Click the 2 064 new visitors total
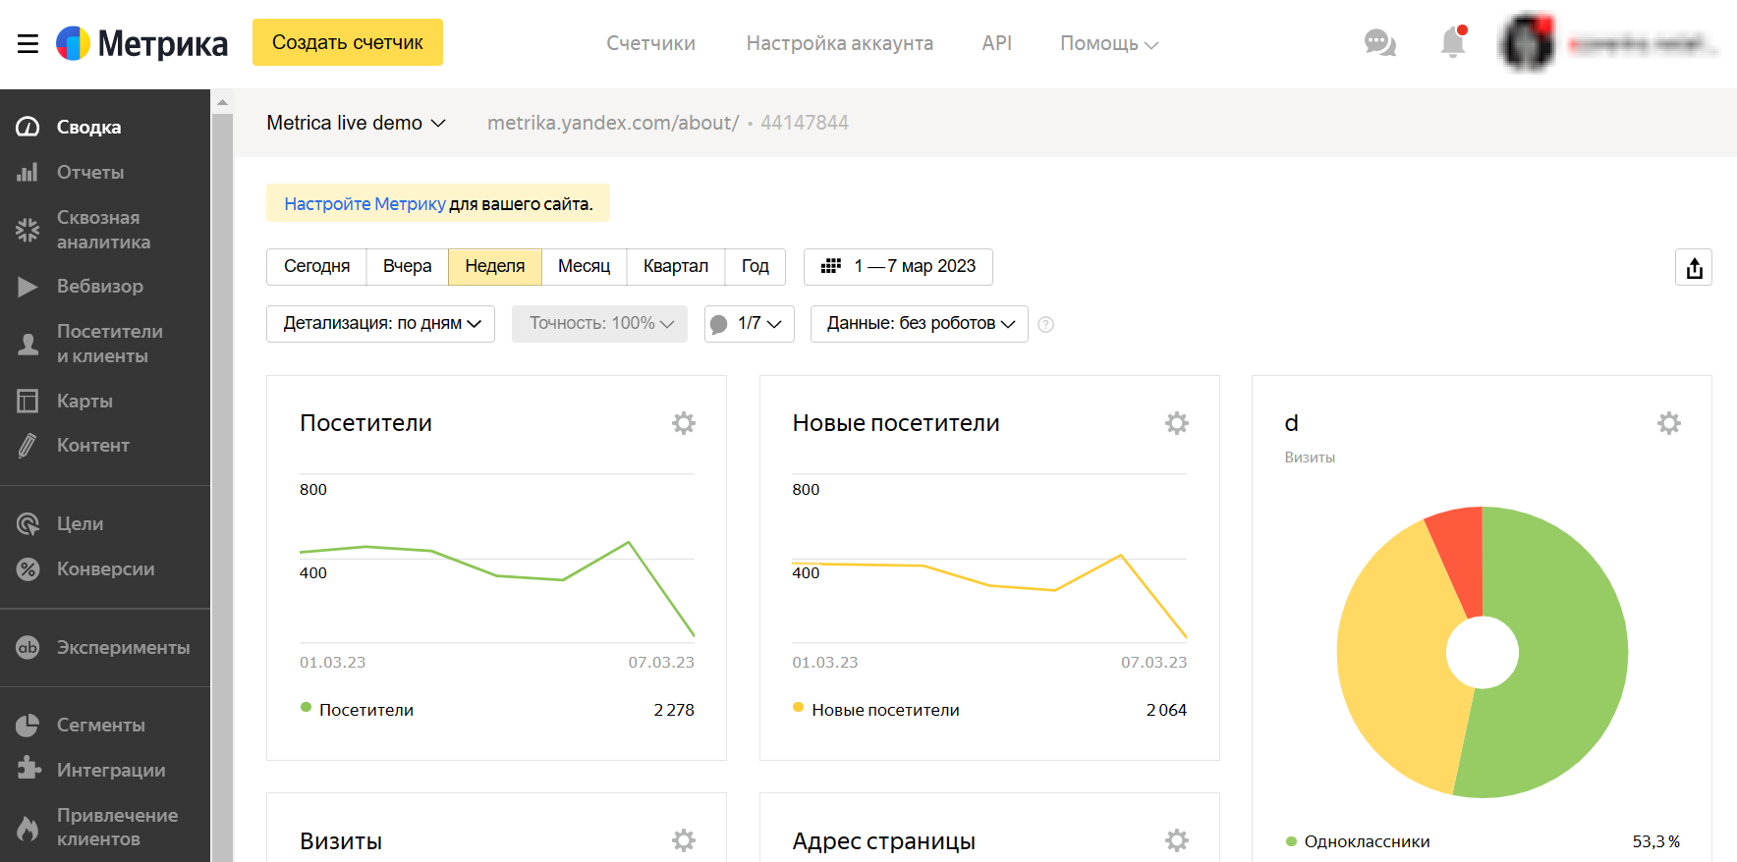 tap(1166, 710)
